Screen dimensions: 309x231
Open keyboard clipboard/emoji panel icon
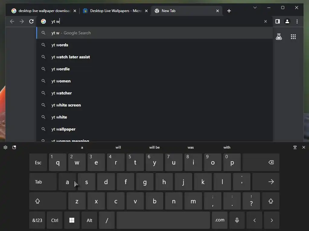[x=14, y=147]
